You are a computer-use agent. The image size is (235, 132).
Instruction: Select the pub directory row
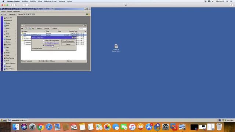click(54, 33)
